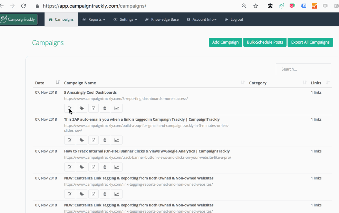Screen dimensions: 339x213
Task: Delete the Track Internal Banner Clicks campaign
Action: (x=105, y=167)
